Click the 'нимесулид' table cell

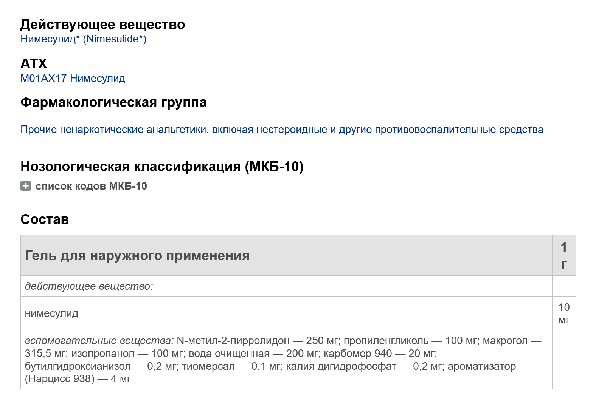coord(286,313)
